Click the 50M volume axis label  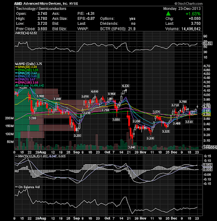click(10, 142)
